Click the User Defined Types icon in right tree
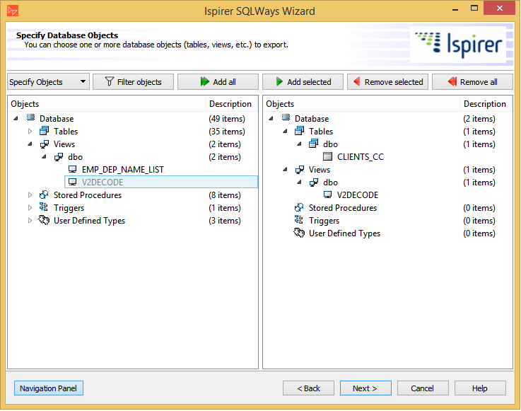This screenshot has height=411, width=521. click(x=299, y=233)
